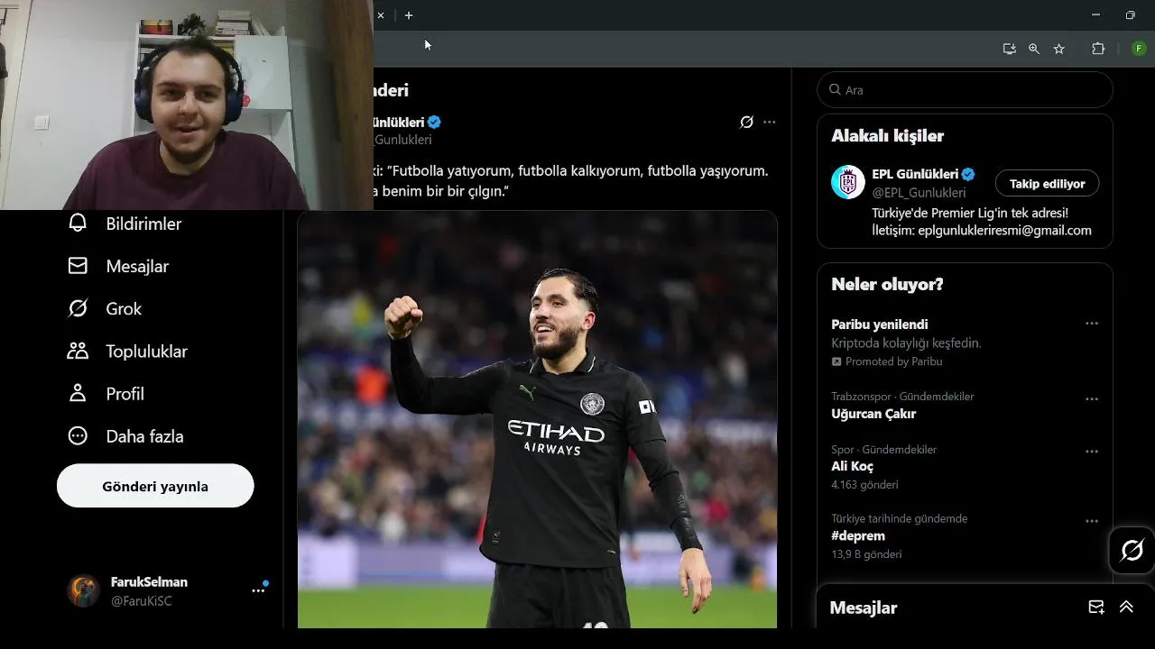Screen dimensions: 1155x649
Task: Open a new browser tab
Action: [409, 15]
